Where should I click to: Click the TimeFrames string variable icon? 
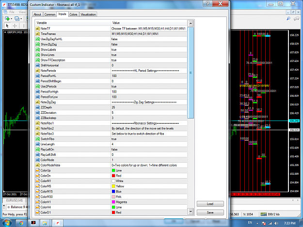[37, 34]
